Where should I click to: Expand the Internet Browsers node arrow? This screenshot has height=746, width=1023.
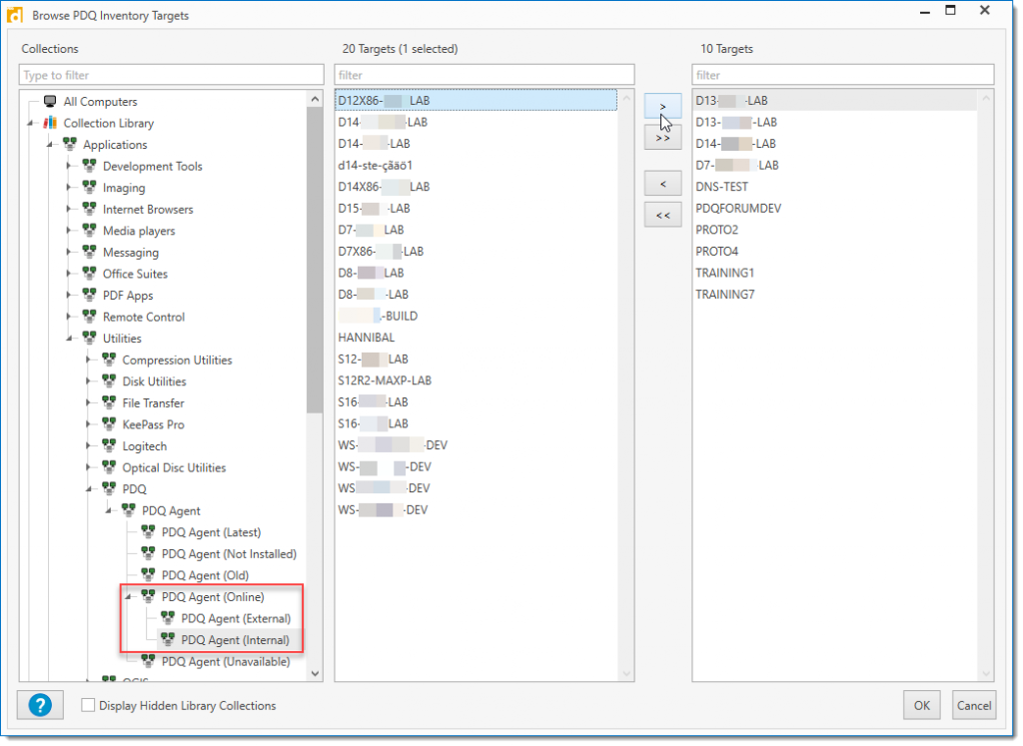click(x=69, y=209)
